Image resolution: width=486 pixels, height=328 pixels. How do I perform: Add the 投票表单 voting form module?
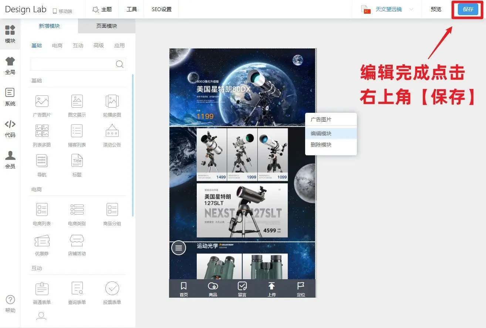pos(112,293)
